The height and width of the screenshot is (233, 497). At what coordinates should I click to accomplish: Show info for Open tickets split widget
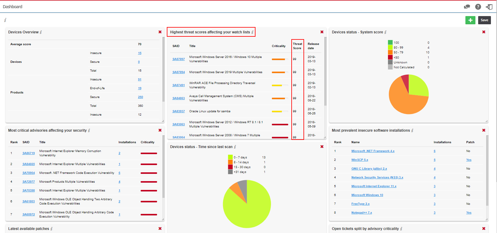[401, 229]
